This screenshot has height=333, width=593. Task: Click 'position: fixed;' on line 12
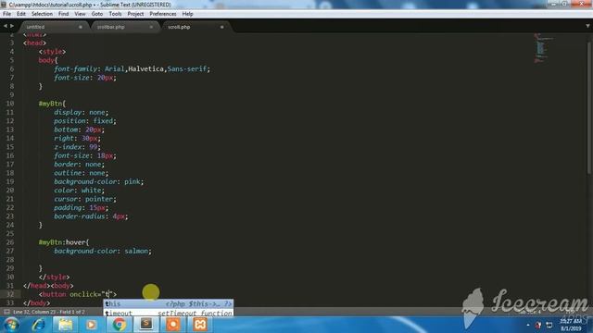tap(85, 121)
